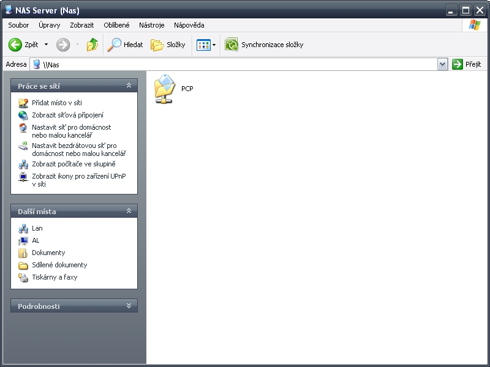Click the green Zpět back arrow
The width and height of the screenshot is (490, 367).
tap(15, 45)
